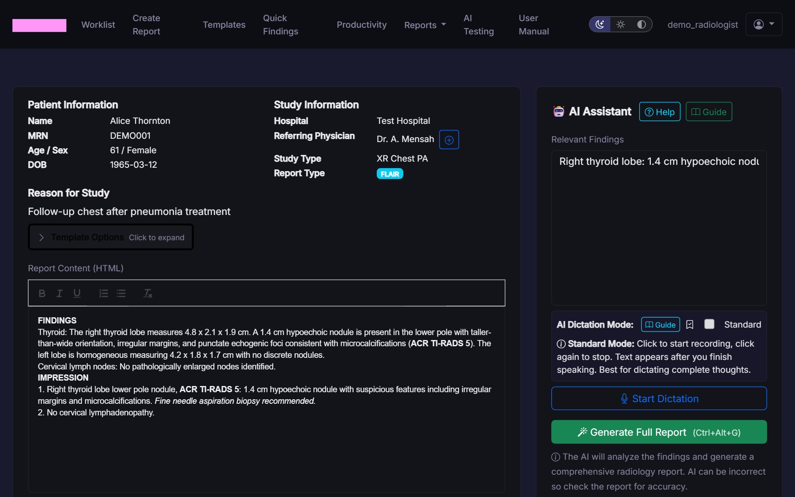Viewport: 795px width, 497px height.
Task: Click the pink logo in navbar
Action: tap(39, 25)
